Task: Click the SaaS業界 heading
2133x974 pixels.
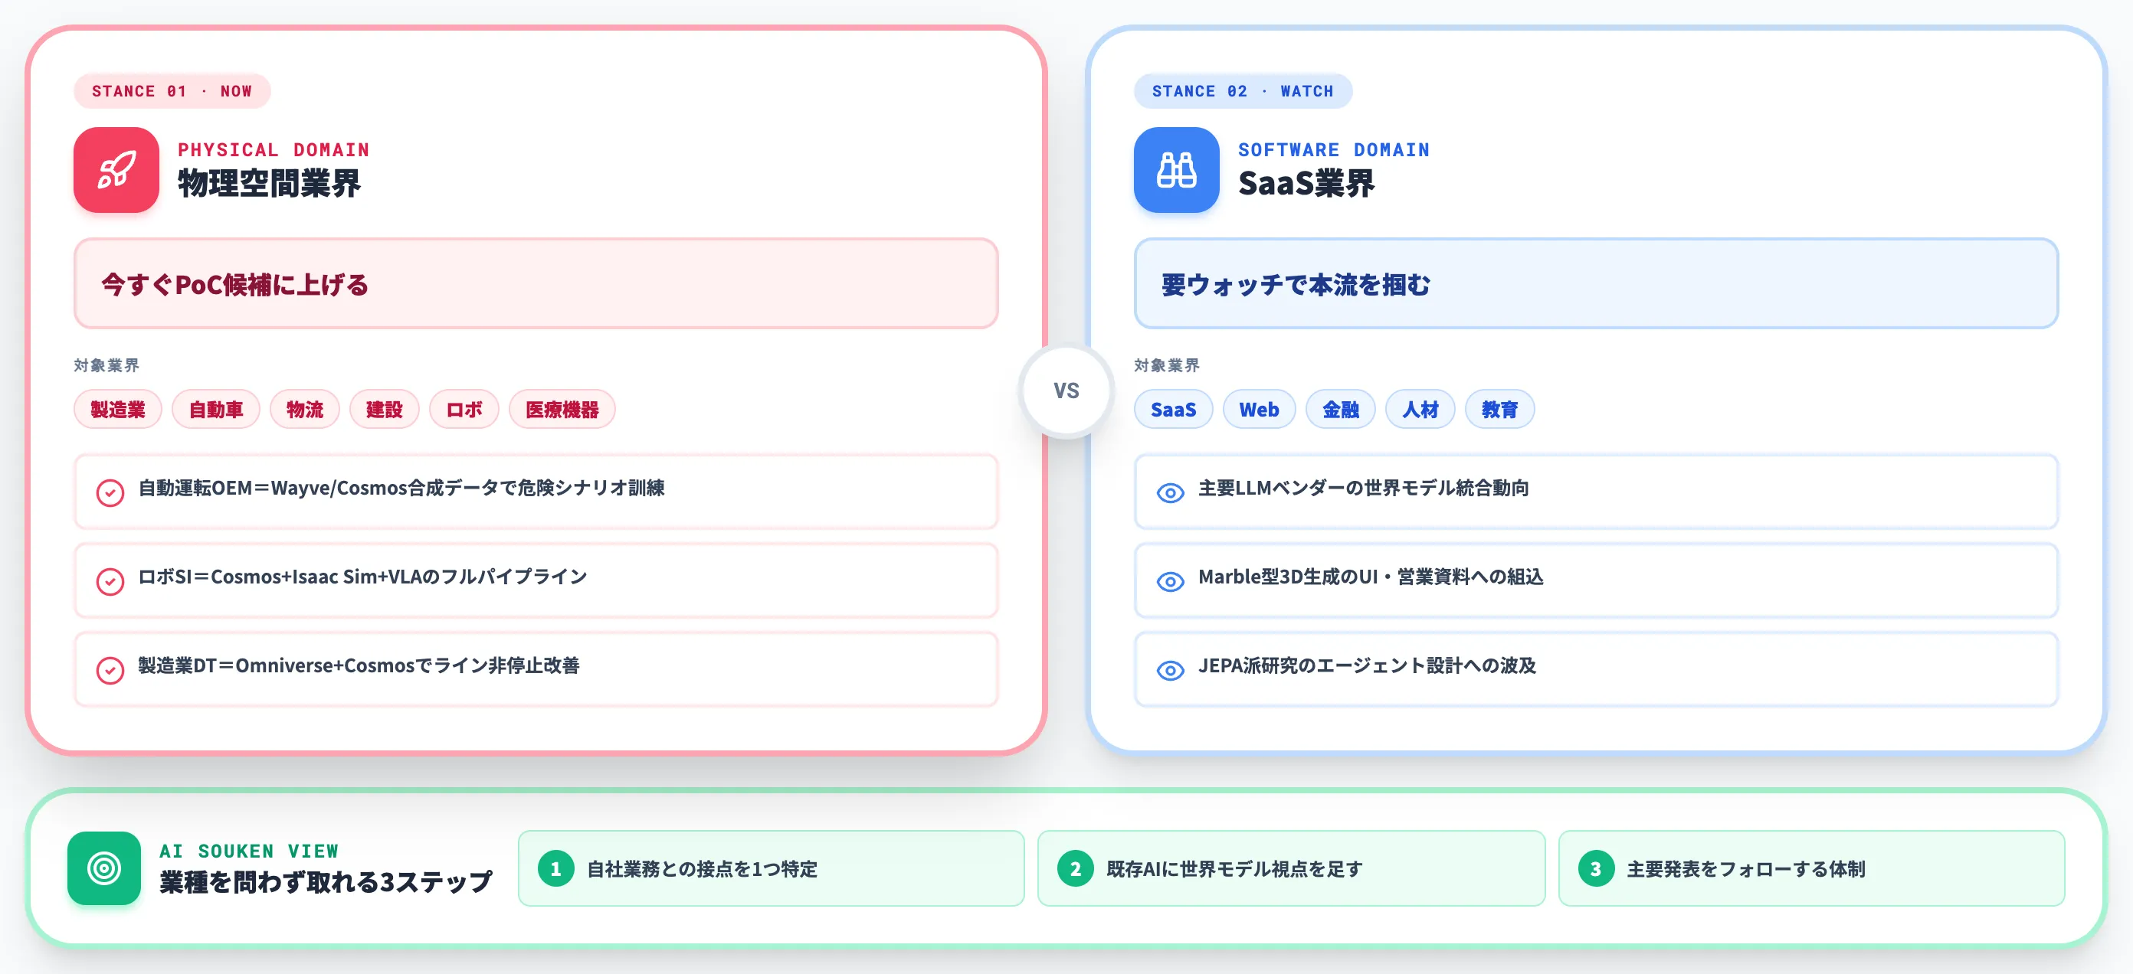Action: pos(1306,184)
